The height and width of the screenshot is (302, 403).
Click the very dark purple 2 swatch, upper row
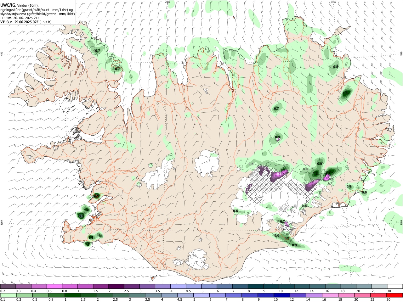[x=116, y=286]
